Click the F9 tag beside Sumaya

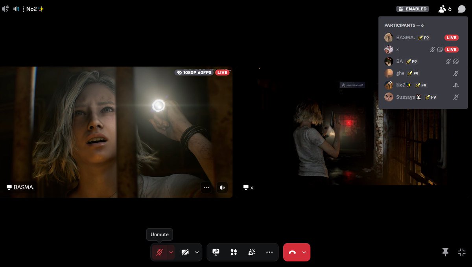[430, 97]
